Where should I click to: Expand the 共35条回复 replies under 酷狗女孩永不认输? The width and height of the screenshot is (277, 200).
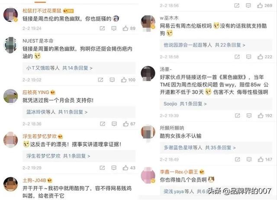pyautogui.click(x=220, y=148)
